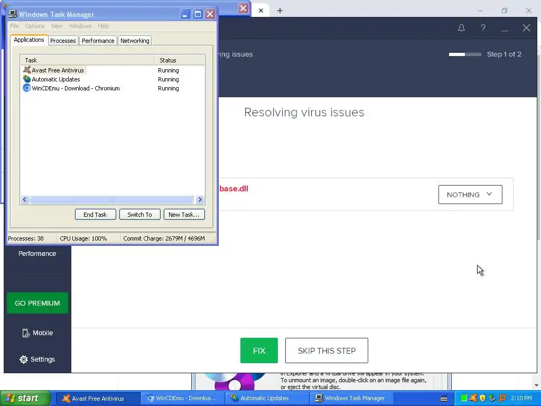Close window behind Task Manager with red X
541x406 pixels.
[x=243, y=8]
